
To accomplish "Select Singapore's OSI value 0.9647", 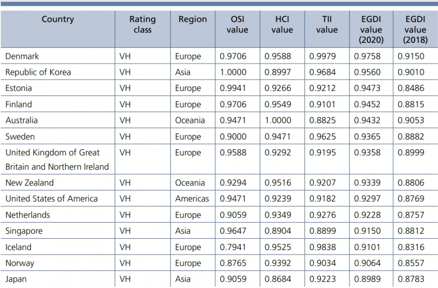I will click(233, 231).
